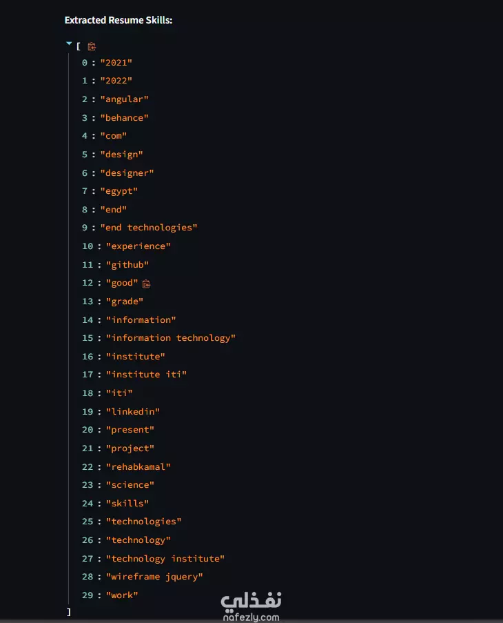Click the "information technology" value
The width and height of the screenshot is (503, 623).
pyautogui.click(x=171, y=338)
